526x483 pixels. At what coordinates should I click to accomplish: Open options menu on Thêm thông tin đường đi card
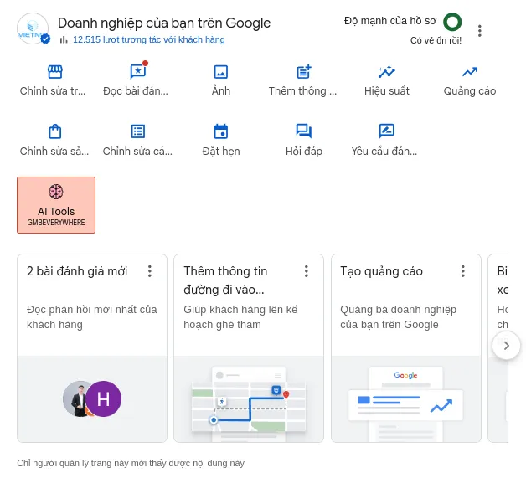coord(307,271)
